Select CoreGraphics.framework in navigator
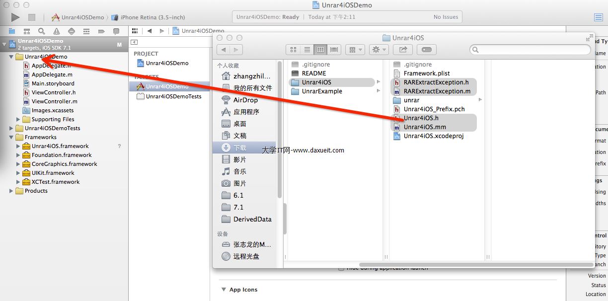608x301 pixels. pyautogui.click(x=64, y=164)
